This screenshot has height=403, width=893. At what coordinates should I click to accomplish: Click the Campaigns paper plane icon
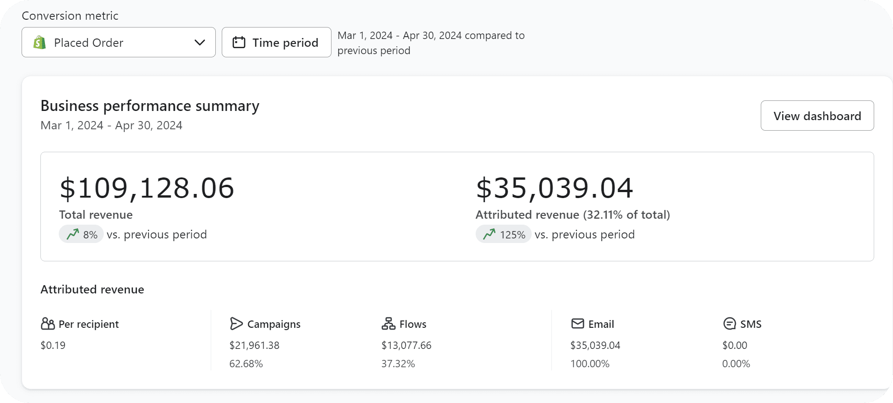click(236, 324)
